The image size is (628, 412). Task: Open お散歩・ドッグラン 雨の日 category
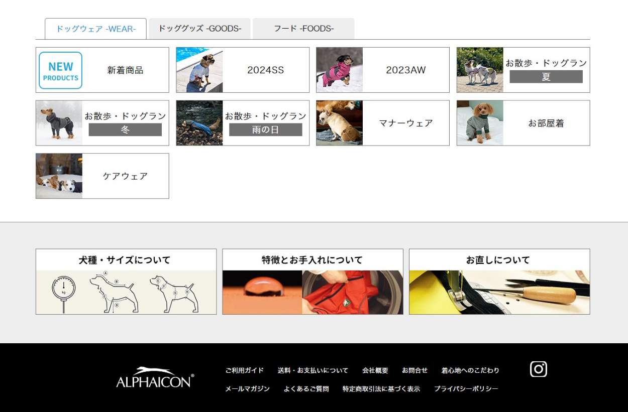[243, 123]
